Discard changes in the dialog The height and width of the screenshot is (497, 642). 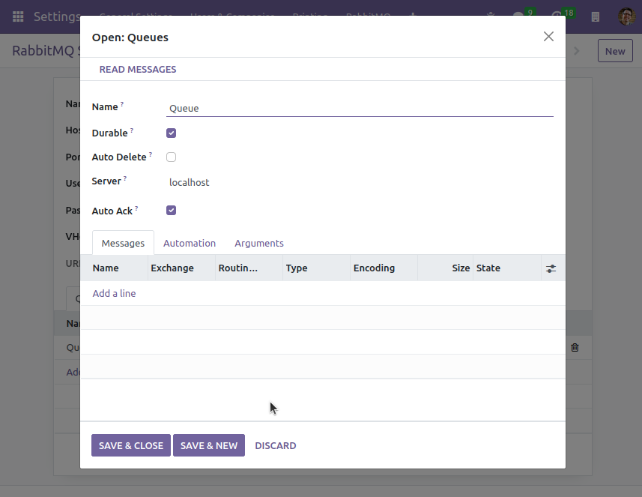point(276,445)
